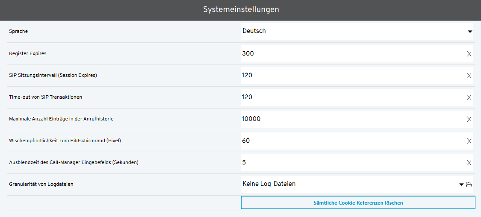
Task: Focus the Wischempfindlichkeit field showing 60
Action: coord(351,141)
